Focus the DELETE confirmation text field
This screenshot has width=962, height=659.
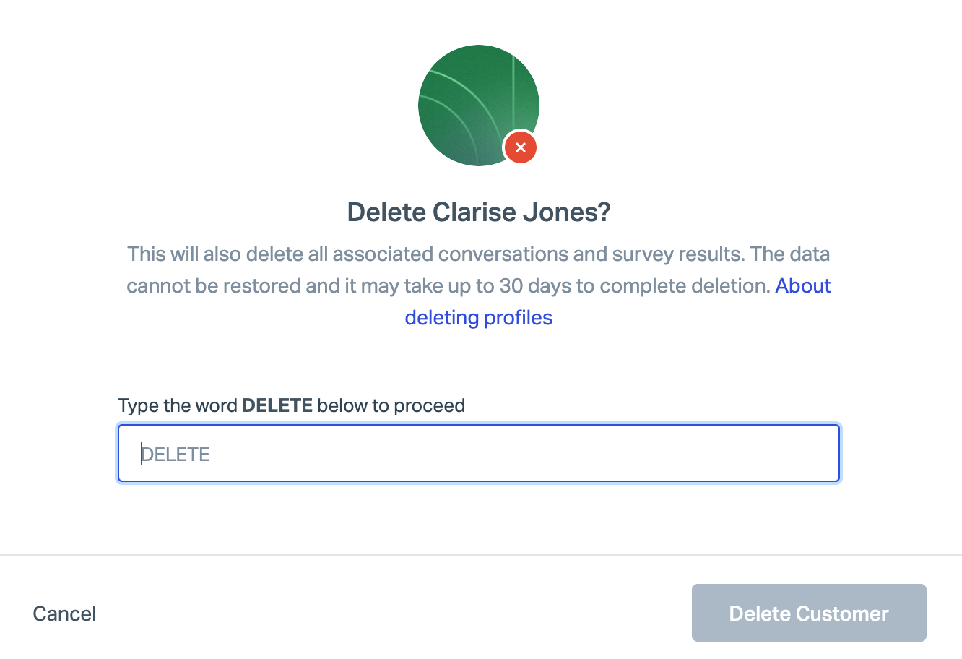click(x=479, y=453)
